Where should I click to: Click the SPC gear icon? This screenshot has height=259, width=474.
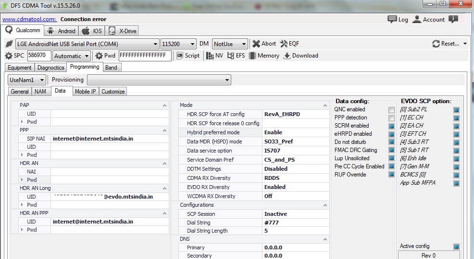[x=9, y=56]
